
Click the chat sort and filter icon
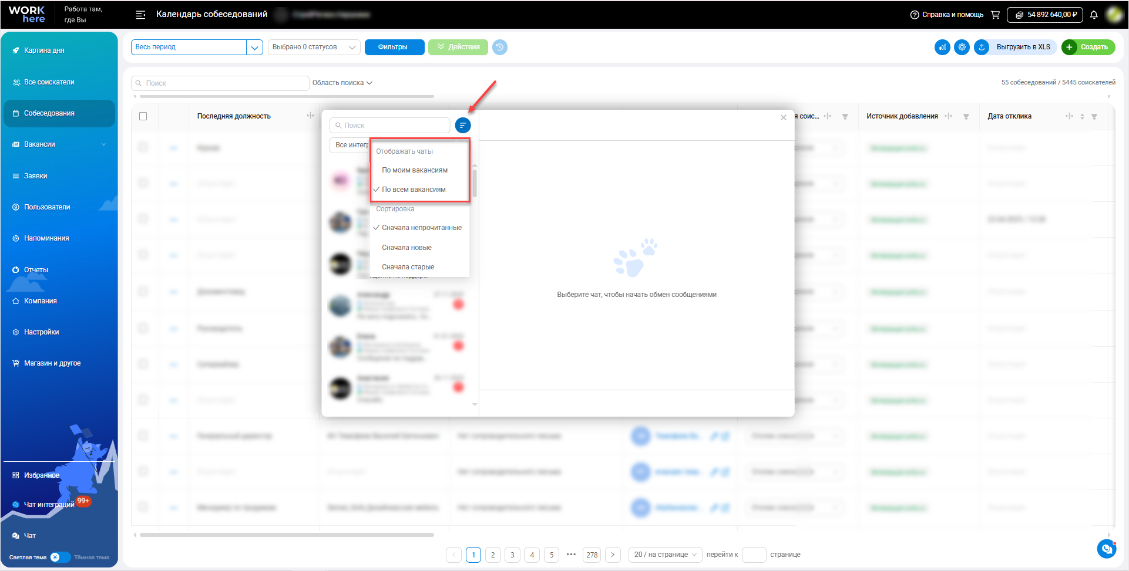(463, 125)
